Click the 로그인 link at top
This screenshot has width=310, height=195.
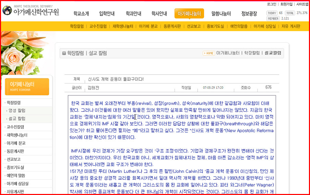pyautogui.click(x=272, y=4)
